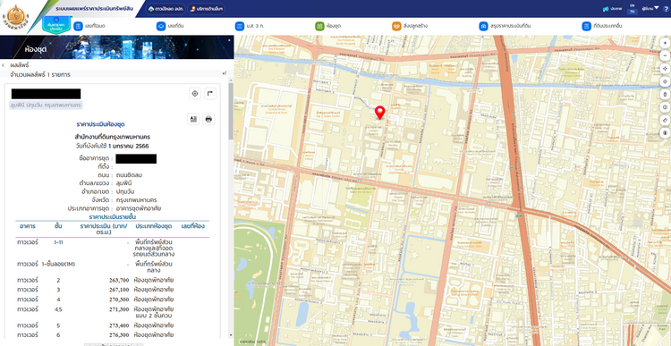This screenshot has width=671, height=346.
Task: Click the เลขที่ห้อง column header
Action: click(x=193, y=225)
